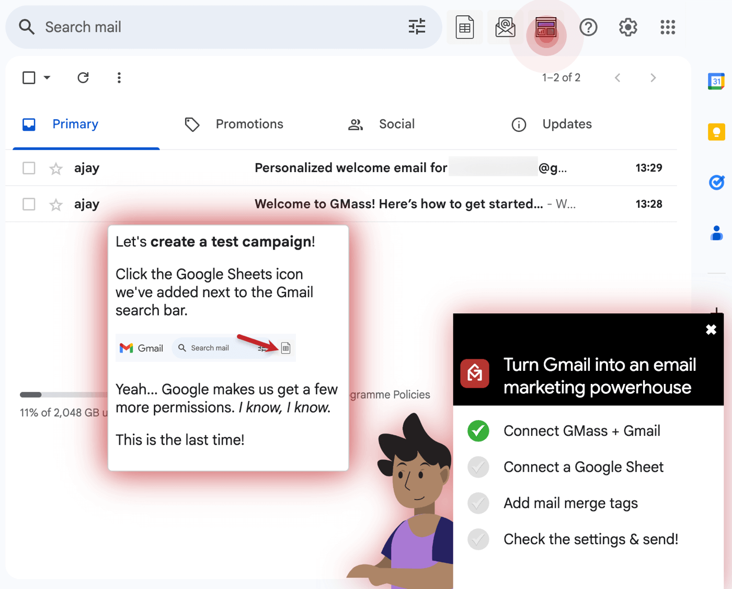Go to newer emails arrow

pyautogui.click(x=617, y=78)
